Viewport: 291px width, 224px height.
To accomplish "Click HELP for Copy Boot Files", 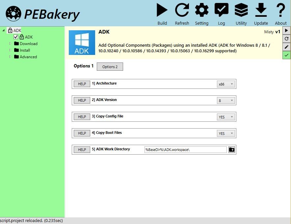I will pyautogui.click(x=82, y=133).
